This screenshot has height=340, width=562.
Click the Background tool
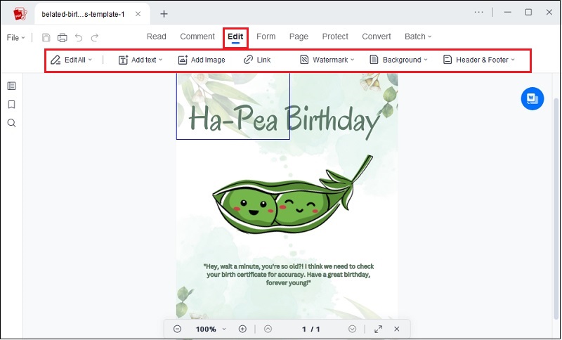pos(396,60)
